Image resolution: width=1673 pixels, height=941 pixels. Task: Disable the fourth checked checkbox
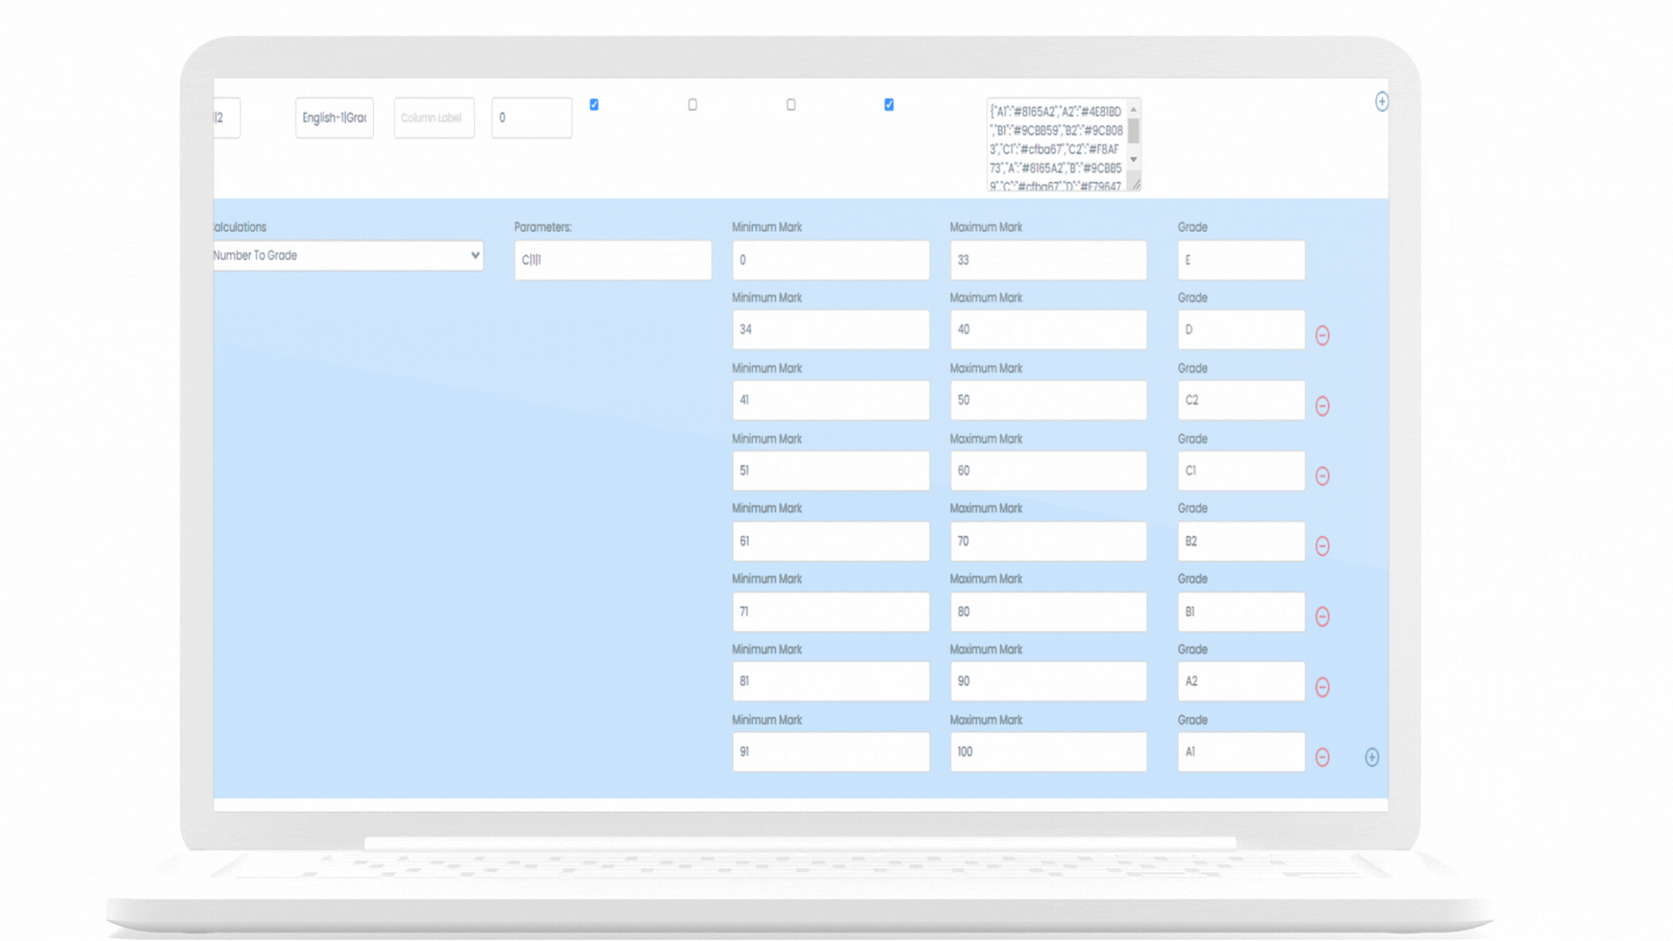pyautogui.click(x=889, y=104)
